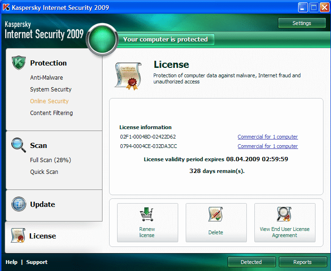Click Commercial link for key 0794-0004CE-032DA3CC
Screen dimensions: 331x271
[268, 146]
